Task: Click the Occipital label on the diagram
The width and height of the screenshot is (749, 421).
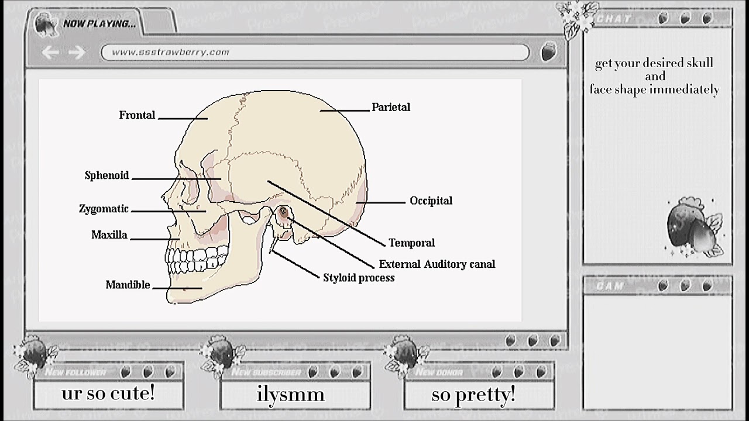Action: click(431, 201)
